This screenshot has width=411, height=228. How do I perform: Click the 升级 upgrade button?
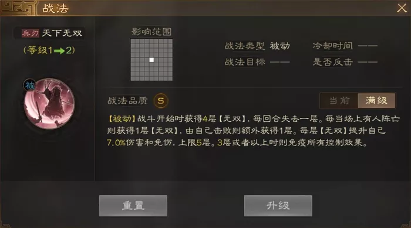[x=278, y=206]
